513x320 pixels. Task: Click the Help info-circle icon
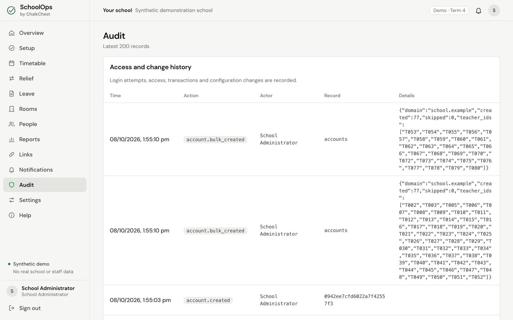[x=12, y=215]
